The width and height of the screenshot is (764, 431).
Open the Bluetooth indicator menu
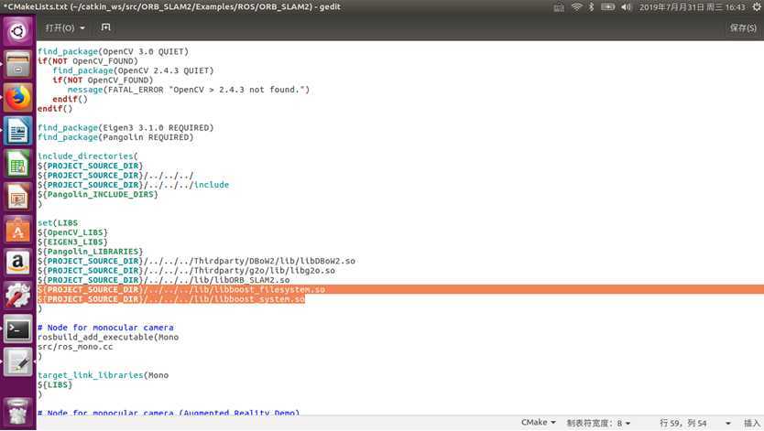click(x=591, y=7)
